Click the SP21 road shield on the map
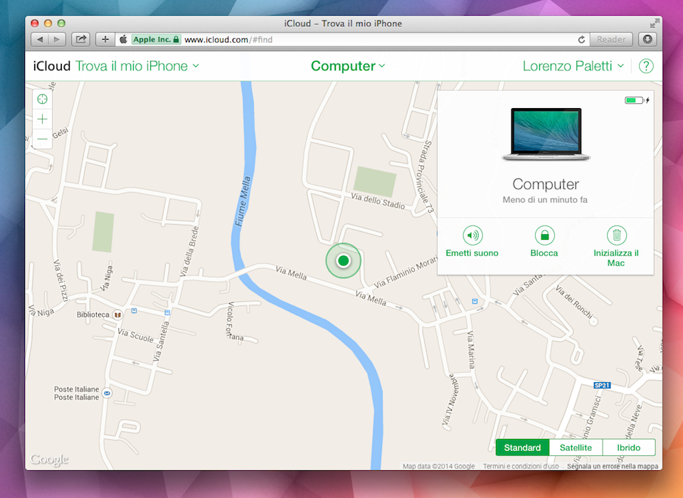The width and height of the screenshot is (683, 498). tap(602, 385)
